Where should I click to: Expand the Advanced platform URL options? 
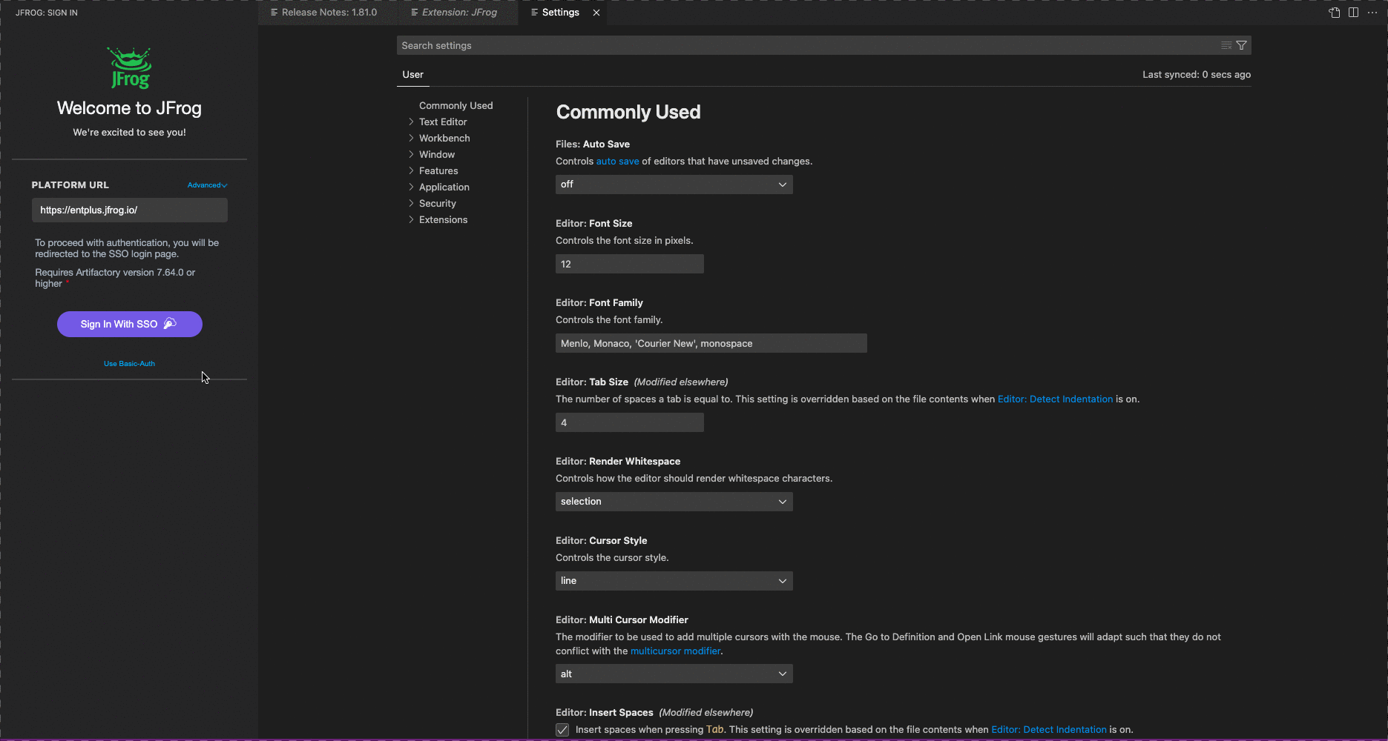point(207,185)
